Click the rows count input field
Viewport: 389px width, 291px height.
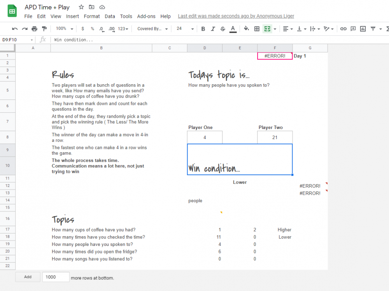pyautogui.click(x=56, y=277)
